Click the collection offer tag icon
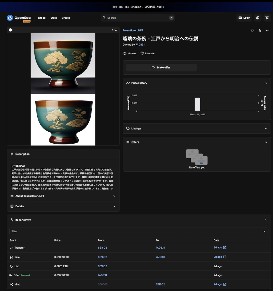 252,30
